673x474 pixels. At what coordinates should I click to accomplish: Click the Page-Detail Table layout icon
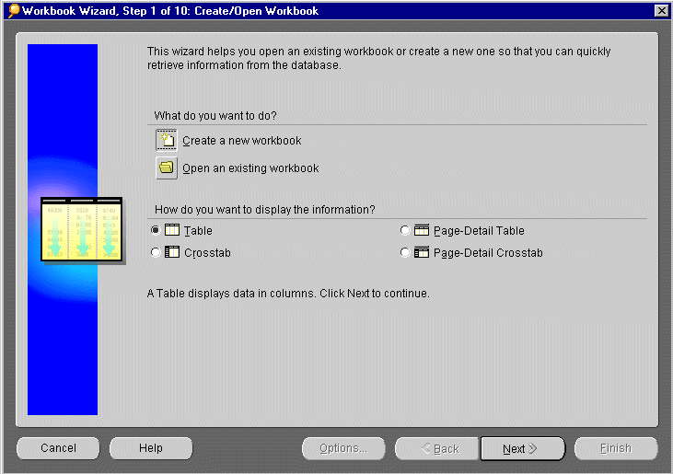click(x=422, y=230)
